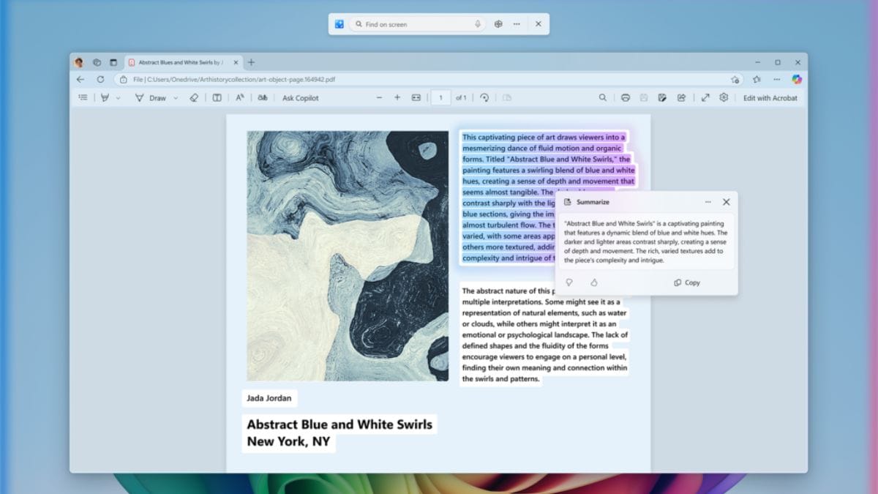This screenshot has height=494, width=878.
Task: Thumbs down the summary
Action: [569, 282]
